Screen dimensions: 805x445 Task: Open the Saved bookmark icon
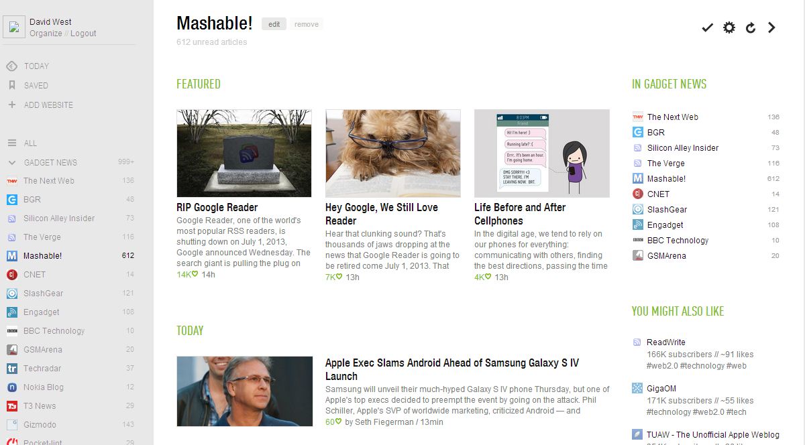tap(11, 85)
